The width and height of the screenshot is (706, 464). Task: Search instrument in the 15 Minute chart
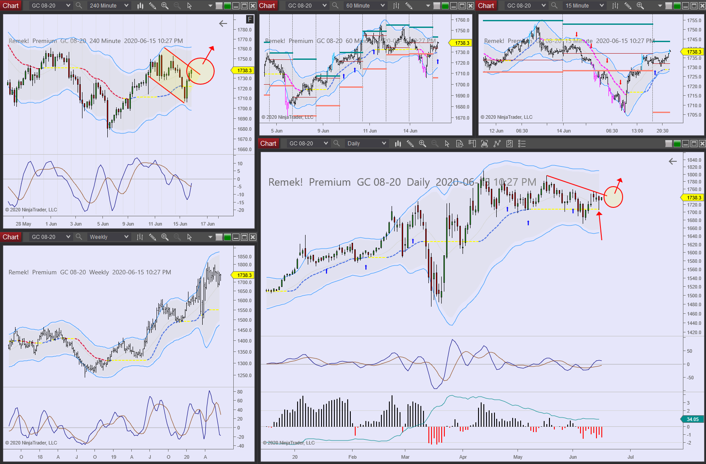(554, 6)
